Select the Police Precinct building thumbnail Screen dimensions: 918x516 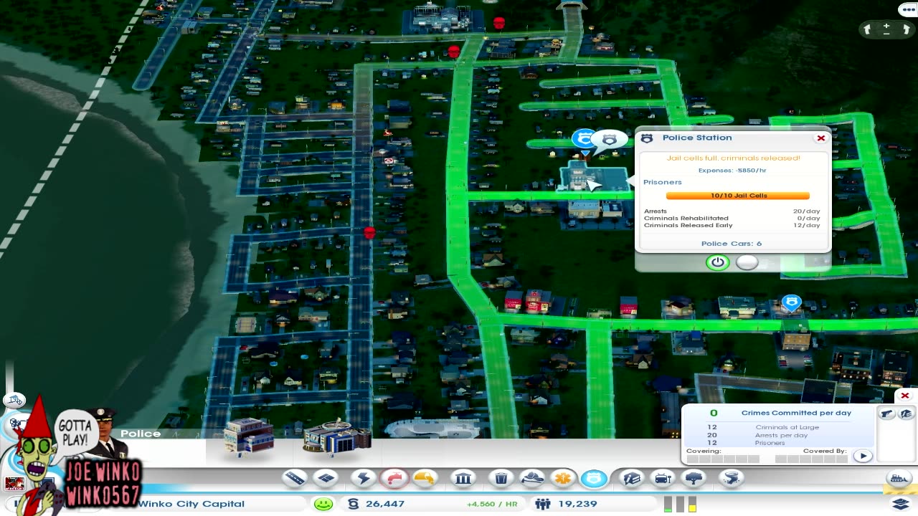tap(337, 436)
